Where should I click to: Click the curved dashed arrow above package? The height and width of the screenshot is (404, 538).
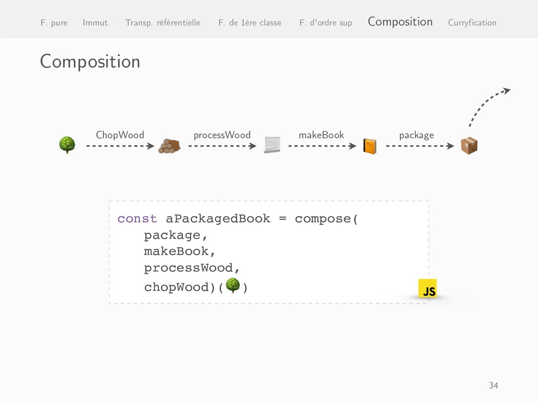(490, 106)
